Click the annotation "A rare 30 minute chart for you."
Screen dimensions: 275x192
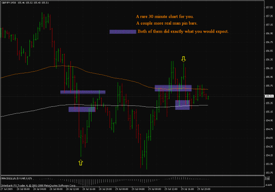click(x=165, y=17)
